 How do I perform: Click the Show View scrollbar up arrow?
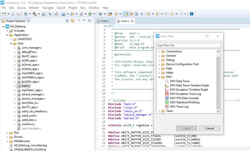(x=218, y=51)
